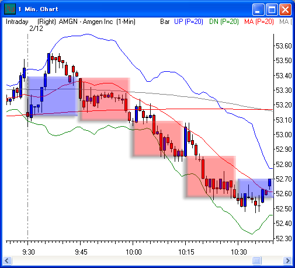
Task: Click the 9:45 time axis label
Action: (x=81, y=252)
